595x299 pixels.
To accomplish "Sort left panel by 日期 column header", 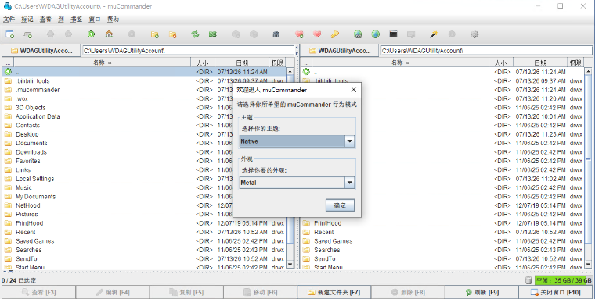I will coord(242,62).
